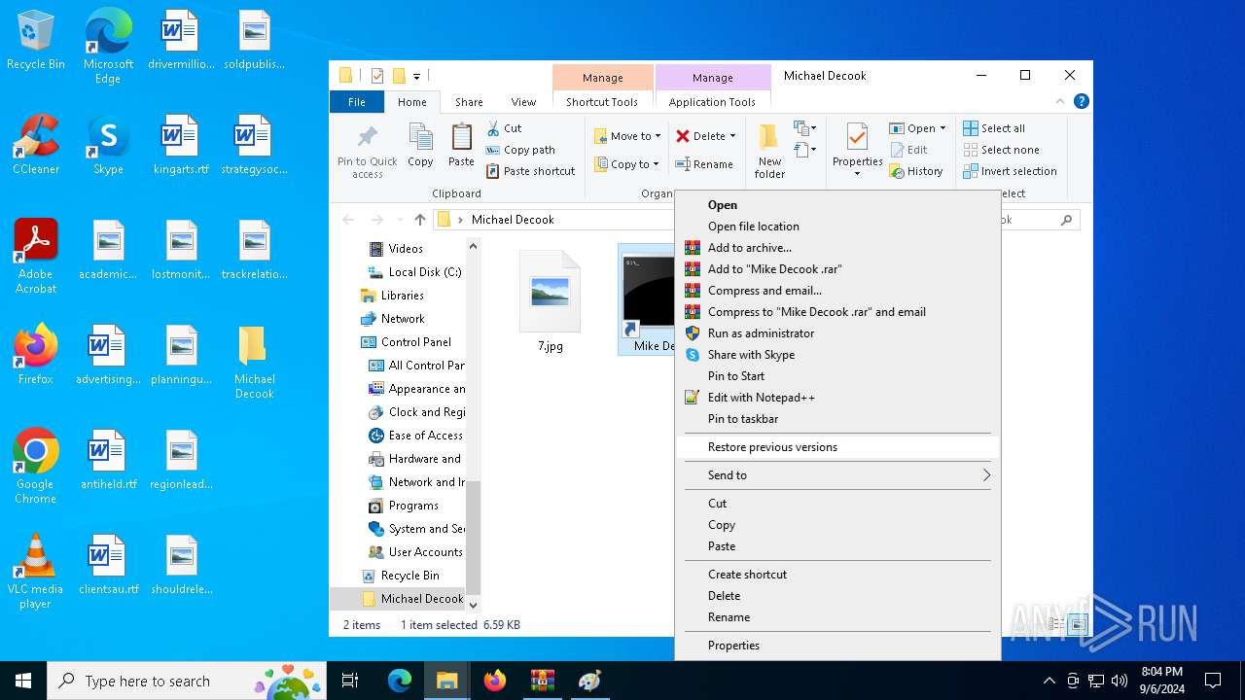Switch to the Share tab
Viewport: 1245px width, 700px height.
point(469,102)
